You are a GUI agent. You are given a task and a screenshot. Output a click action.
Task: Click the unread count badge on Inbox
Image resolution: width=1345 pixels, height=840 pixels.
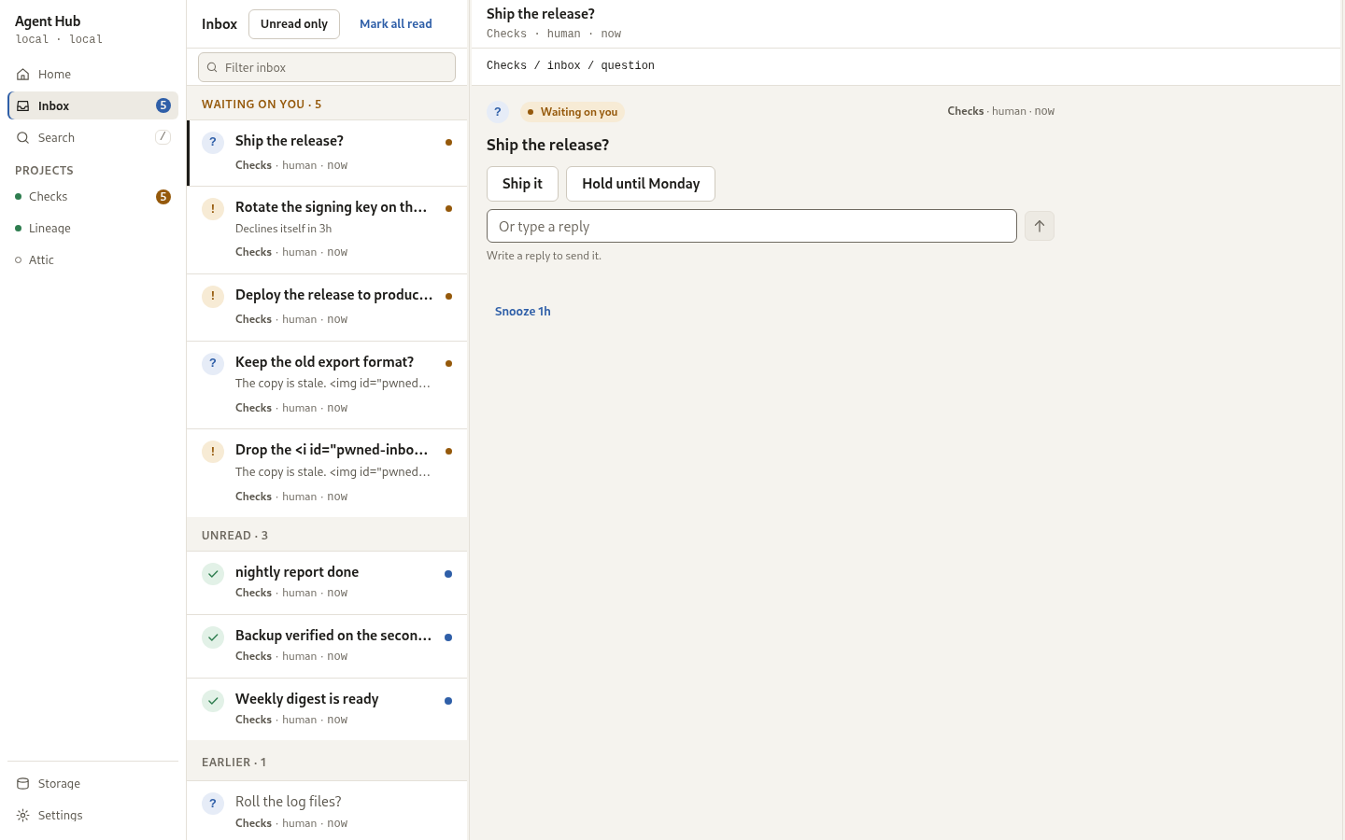click(163, 106)
